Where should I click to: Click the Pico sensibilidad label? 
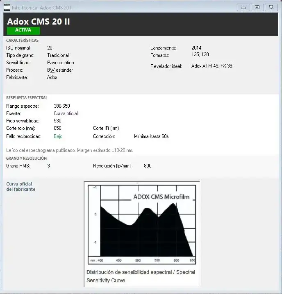click(23, 121)
